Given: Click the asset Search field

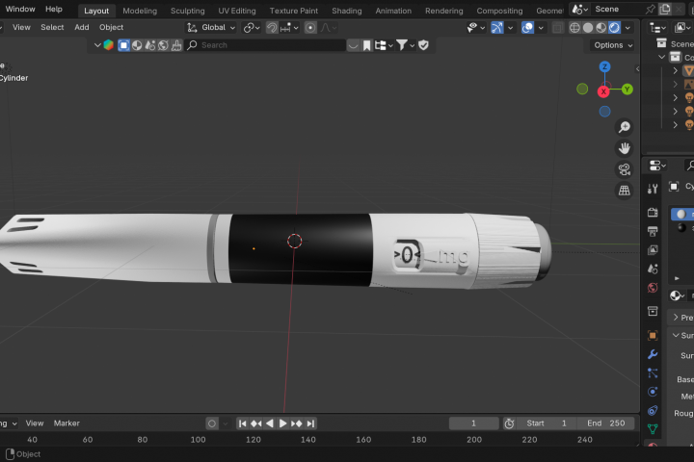Looking at the screenshot, I should click(x=266, y=45).
